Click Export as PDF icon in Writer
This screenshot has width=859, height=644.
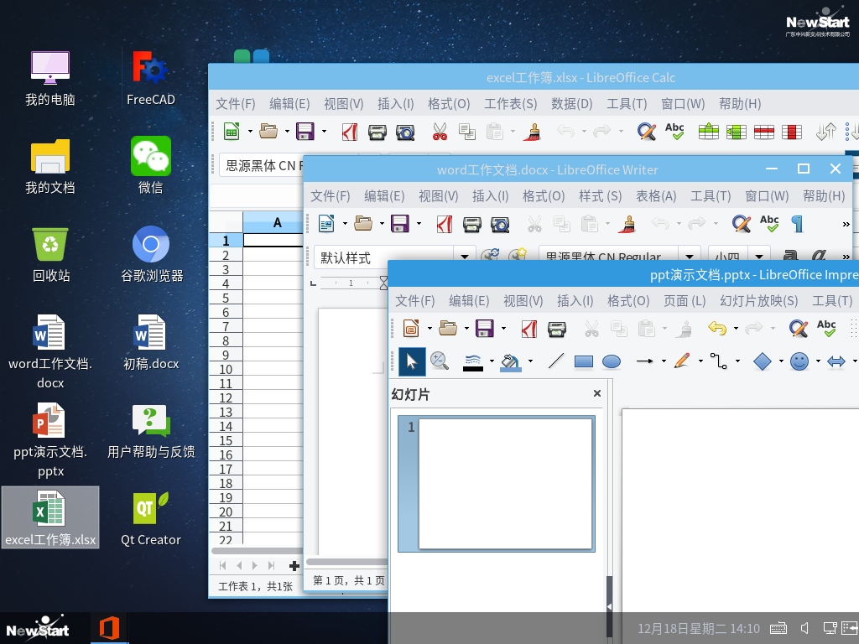pos(445,223)
